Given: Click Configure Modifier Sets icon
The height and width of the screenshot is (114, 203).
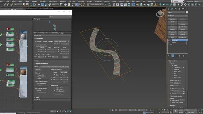Looking at the screenshot, I should [x=183, y=56].
